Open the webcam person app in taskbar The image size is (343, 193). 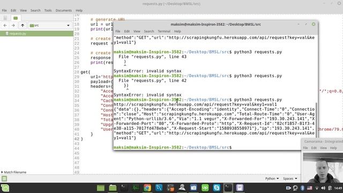coord(182,188)
